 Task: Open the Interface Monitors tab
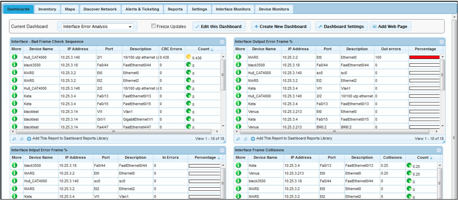pyautogui.click(x=233, y=9)
